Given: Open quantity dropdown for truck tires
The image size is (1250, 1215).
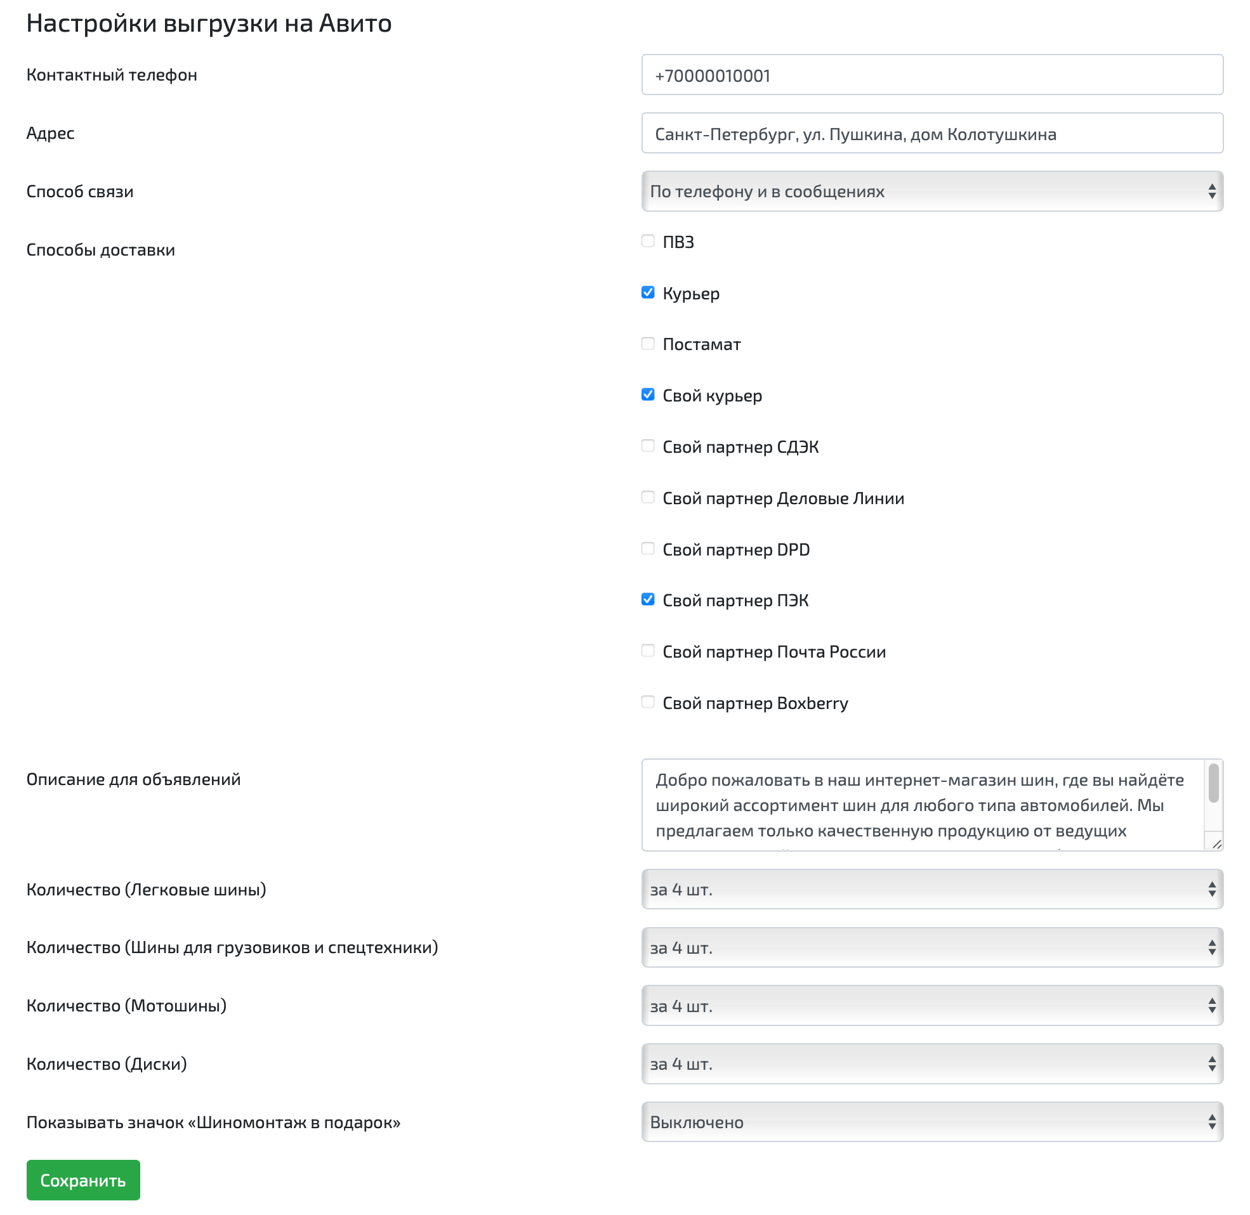Looking at the screenshot, I should coord(931,947).
